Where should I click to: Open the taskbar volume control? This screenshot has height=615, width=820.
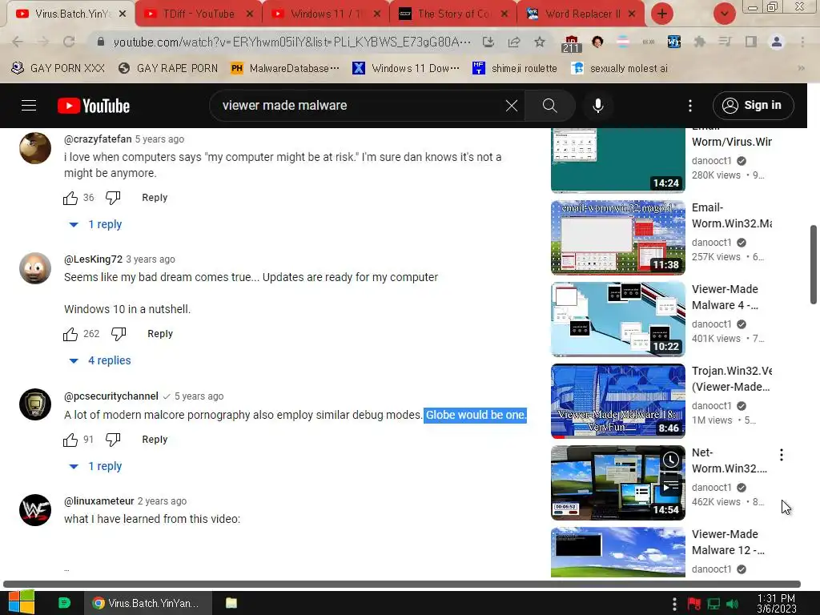732,604
